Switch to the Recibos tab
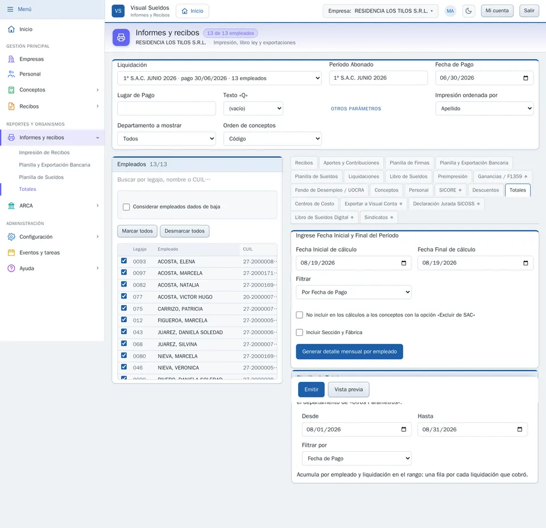The width and height of the screenshot is (546, 528). pos(304,163)
